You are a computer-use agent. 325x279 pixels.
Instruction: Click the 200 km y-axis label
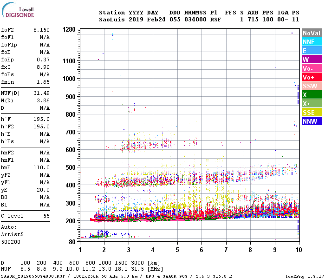coord(71,221)
